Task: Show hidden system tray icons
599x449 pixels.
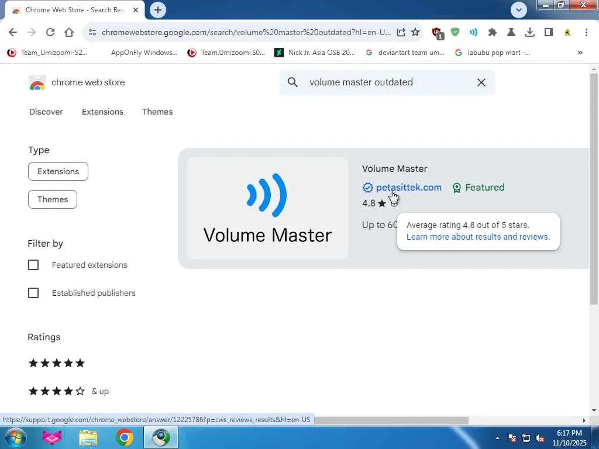Action: (x=497, y=438)
